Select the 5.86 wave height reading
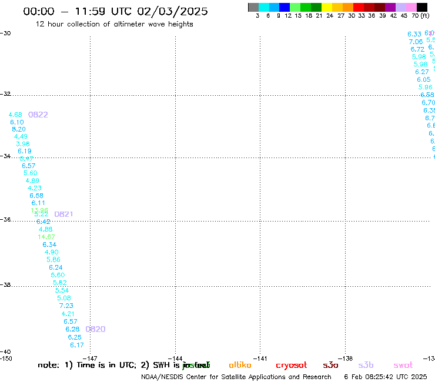This screenshot has width=435, height=382. (53, 260)
